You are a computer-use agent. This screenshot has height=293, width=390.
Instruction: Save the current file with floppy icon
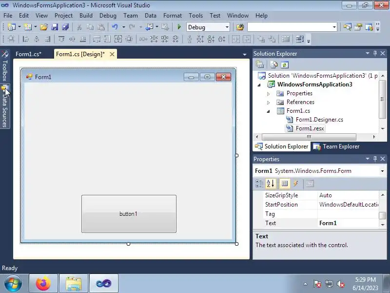55,27
